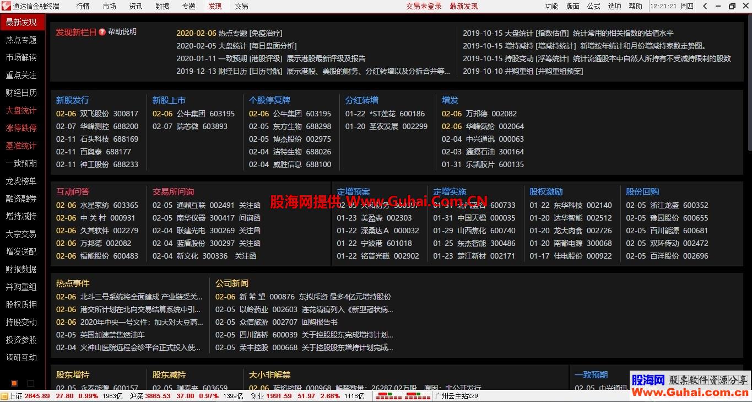The width and height of the screenshot is (752, 402).
Task: Select 并购重组 in the left sidebar
Action: tap(21, 287)
